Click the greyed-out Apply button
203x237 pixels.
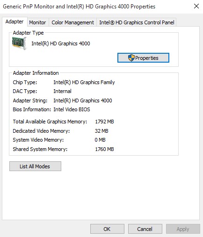point(183,229)
